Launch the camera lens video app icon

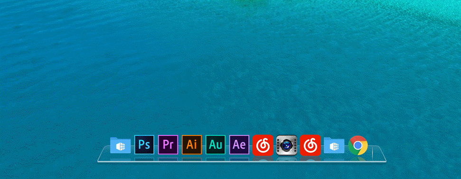click(287, 145)
